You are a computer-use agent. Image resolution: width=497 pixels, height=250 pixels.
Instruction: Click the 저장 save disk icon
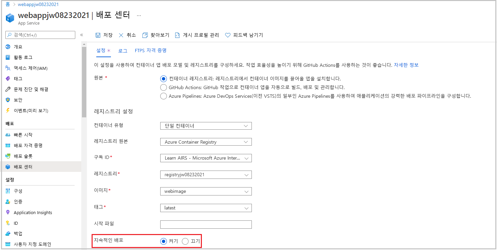coord(98,35)
